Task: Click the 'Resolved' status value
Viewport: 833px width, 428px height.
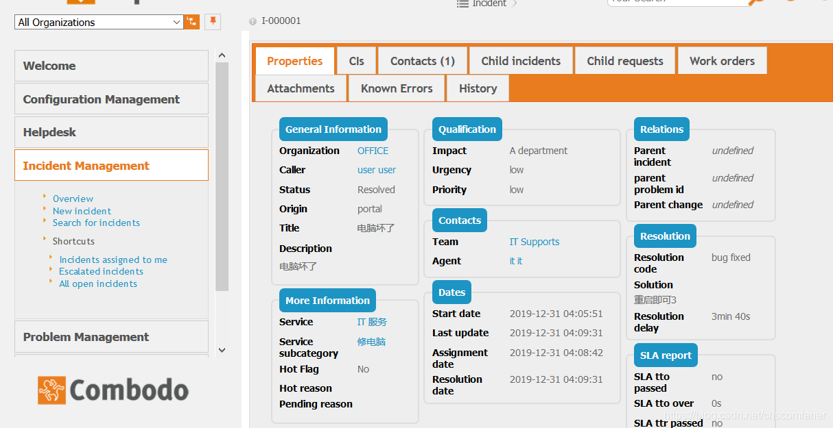Action: click(376, 190)
